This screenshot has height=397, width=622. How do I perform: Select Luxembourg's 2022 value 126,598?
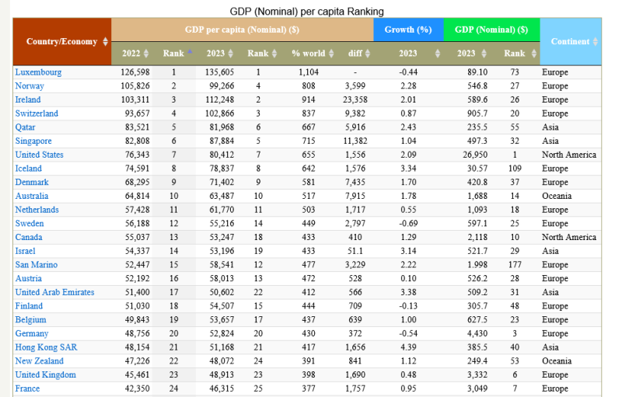(x=135, y=72)
